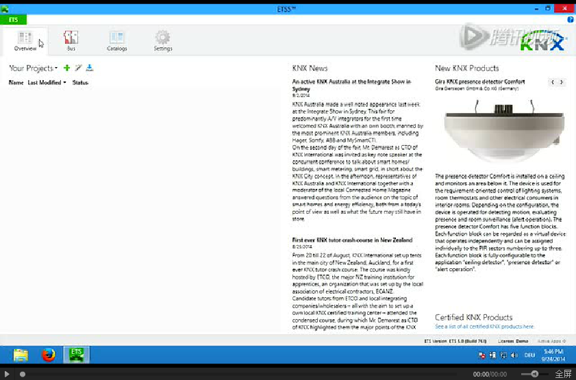This screenshot has height=380, width=576.
Task: Launch Firefox from the taskbar
Action: click(x=48, y=355)
